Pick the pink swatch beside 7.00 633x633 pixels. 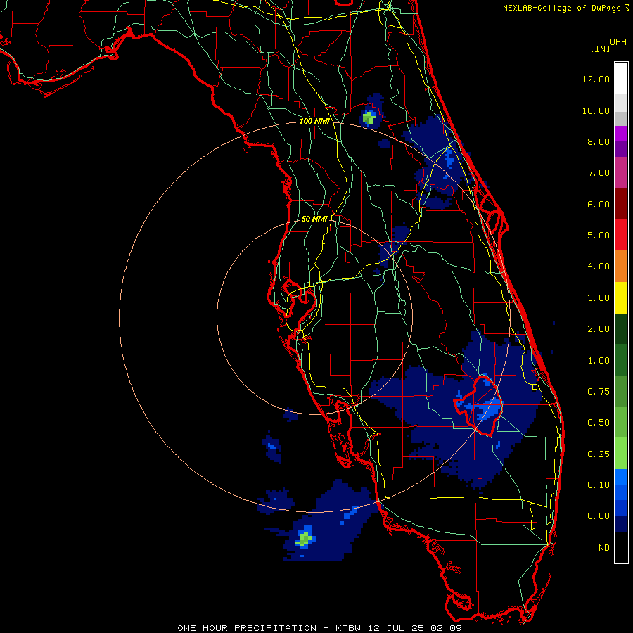coord(621,172)
